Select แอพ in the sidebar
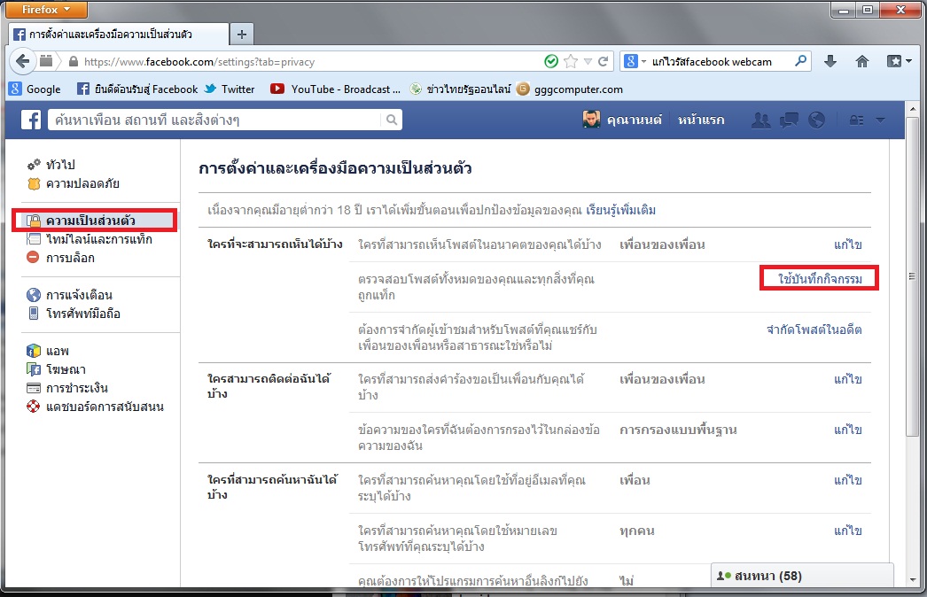The image size is (927, 597). pos(47,351)
